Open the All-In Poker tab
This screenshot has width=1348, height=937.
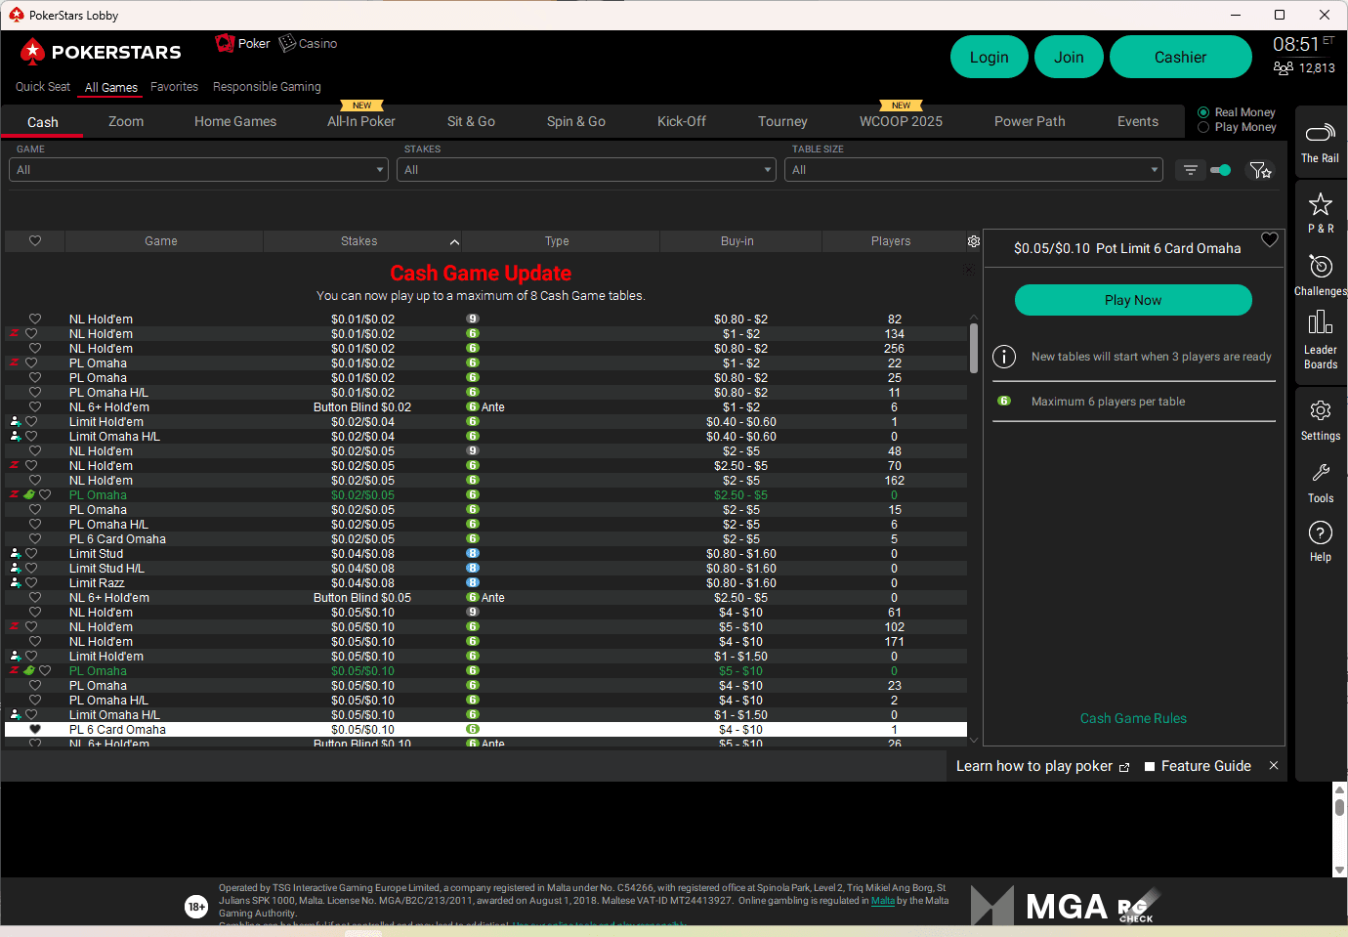(x=361, y=122)
